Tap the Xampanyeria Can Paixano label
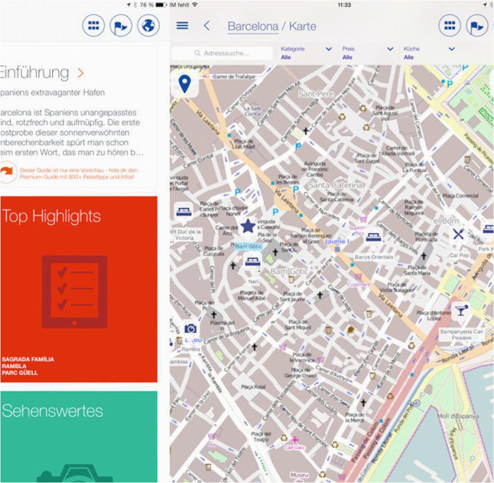The image size is (494, 483). (462, 334)
